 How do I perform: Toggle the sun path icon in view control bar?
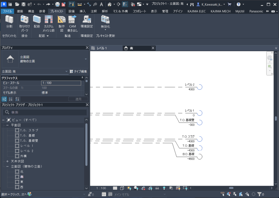[x=129, y=188]
